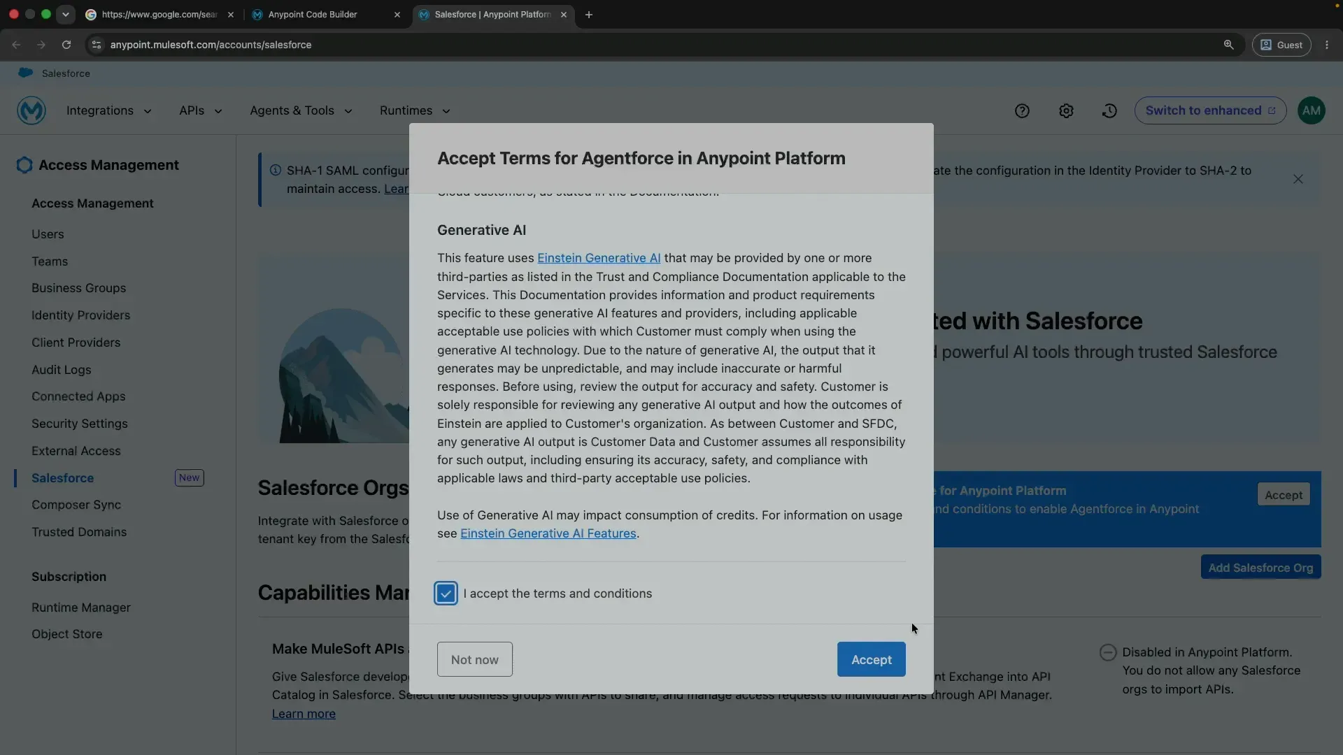Screen dimensions: 1343x755
Task: Go forward with browser forward arrow
Action: point(41,45)
